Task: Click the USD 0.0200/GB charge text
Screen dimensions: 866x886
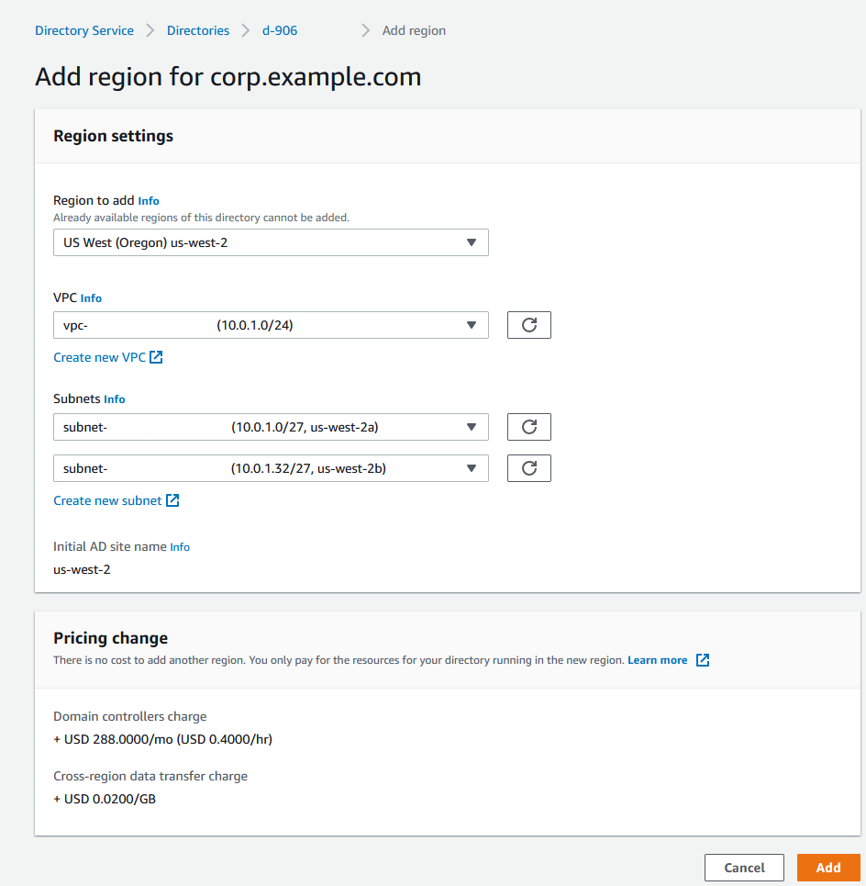Action: 105,799
